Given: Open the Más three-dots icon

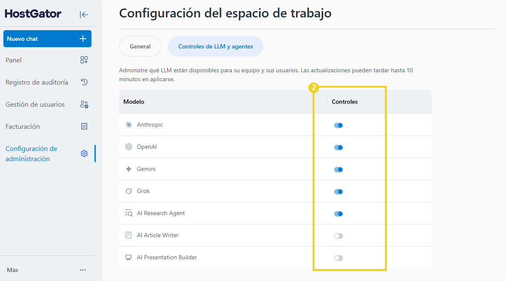Looking at the screenshot, I should click(83, 270).
